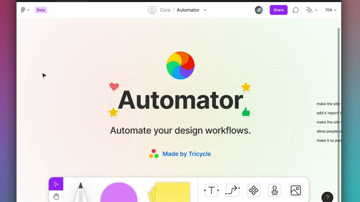Select the yellow Sticky note tool

170,192
